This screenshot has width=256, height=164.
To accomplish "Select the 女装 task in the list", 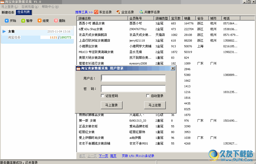I will click(37, 34).
